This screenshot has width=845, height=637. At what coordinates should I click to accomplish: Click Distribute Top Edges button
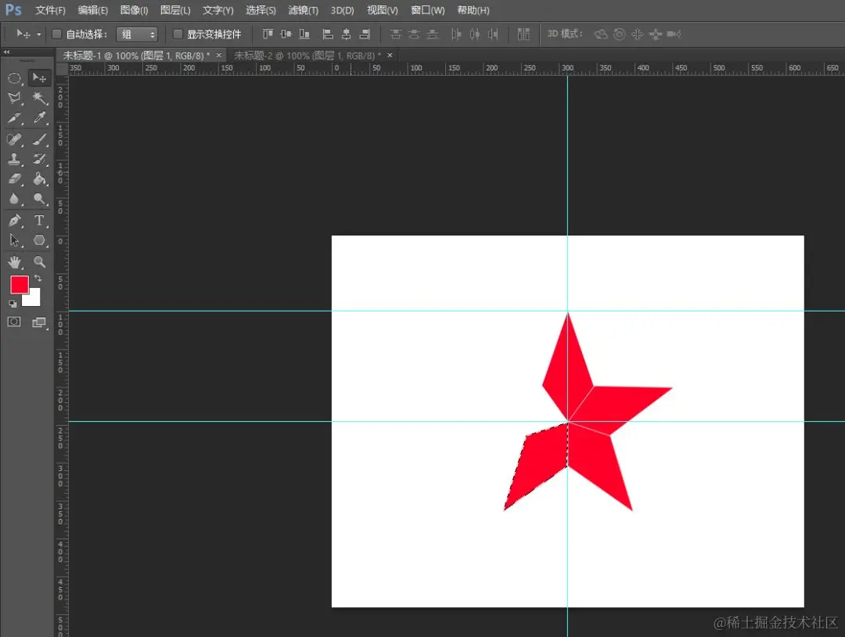(x=396, y=34)
